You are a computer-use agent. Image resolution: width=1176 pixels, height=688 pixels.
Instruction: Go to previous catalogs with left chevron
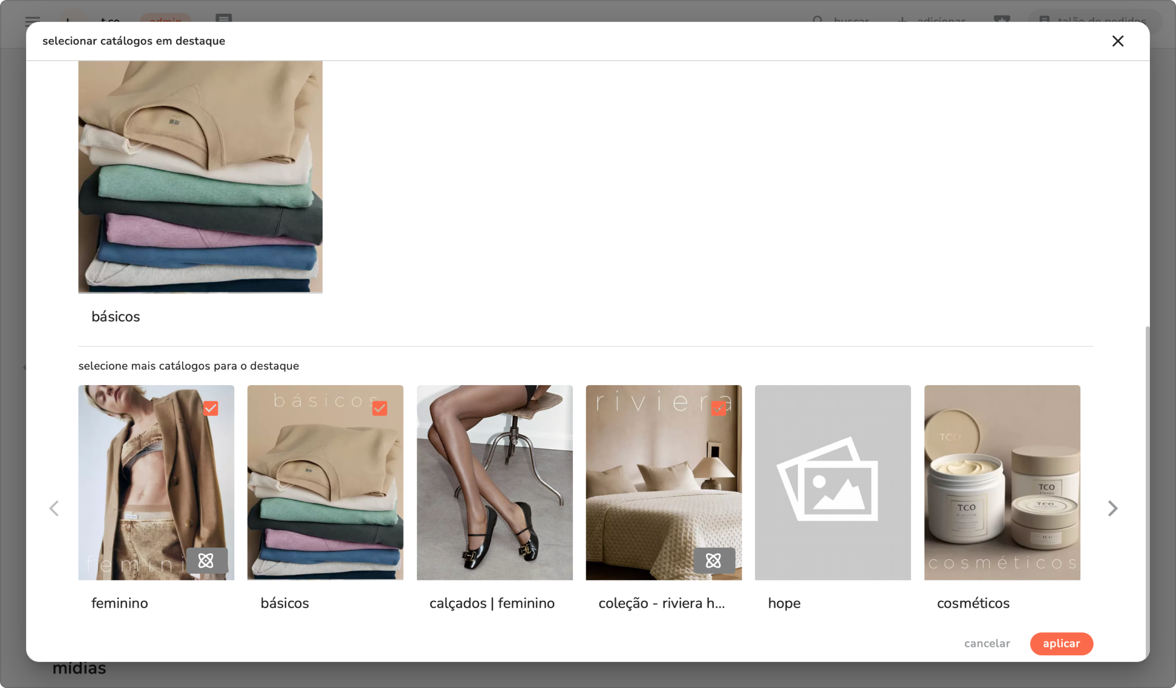(54, 508)
